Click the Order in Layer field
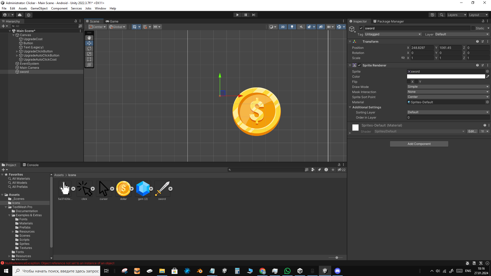 point(448,118)
